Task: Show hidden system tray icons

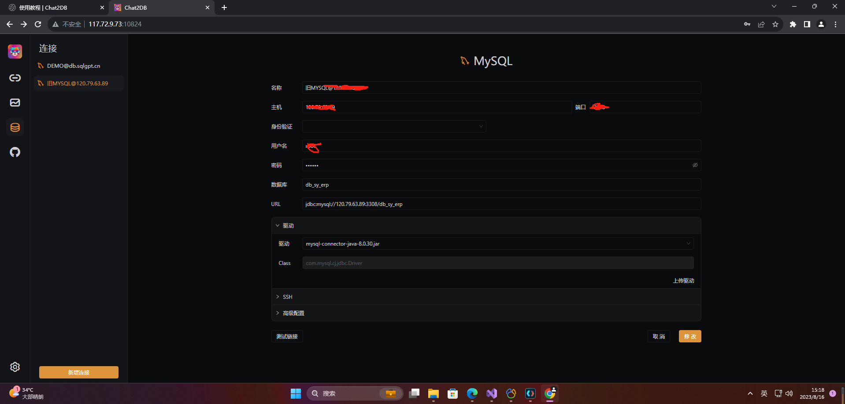Action: coord(750,393)
